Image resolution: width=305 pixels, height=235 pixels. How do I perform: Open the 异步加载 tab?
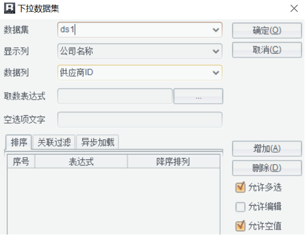tap(98, 142)
